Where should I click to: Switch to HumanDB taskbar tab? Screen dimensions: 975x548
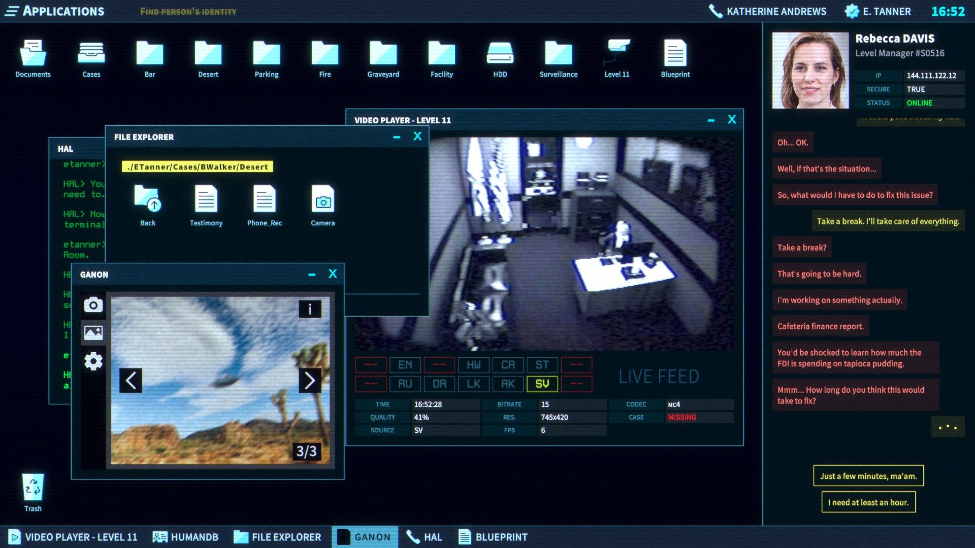click(x=186, y=537)
